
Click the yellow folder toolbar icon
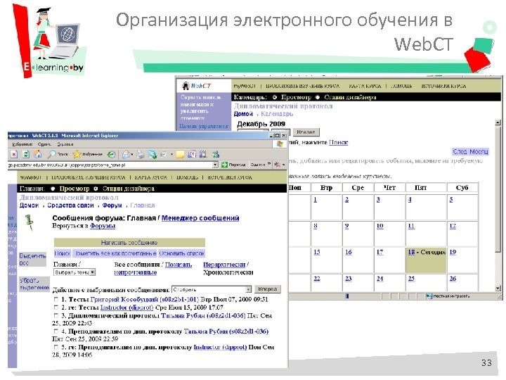pyautogui.click(x=180, y=155)
